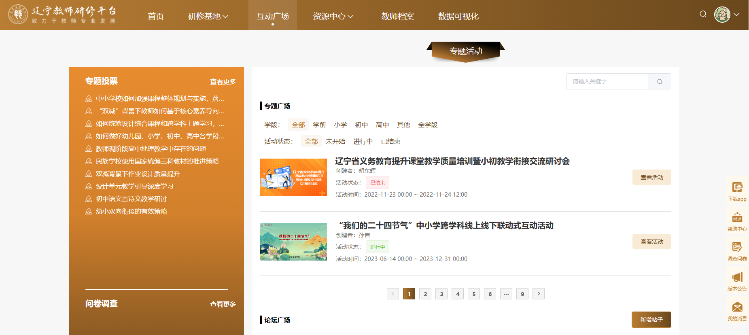Open the 调查问卷 survey icon
Image resolution: width=749 pixels, height=335 pixels.
[x=737, y=247]
